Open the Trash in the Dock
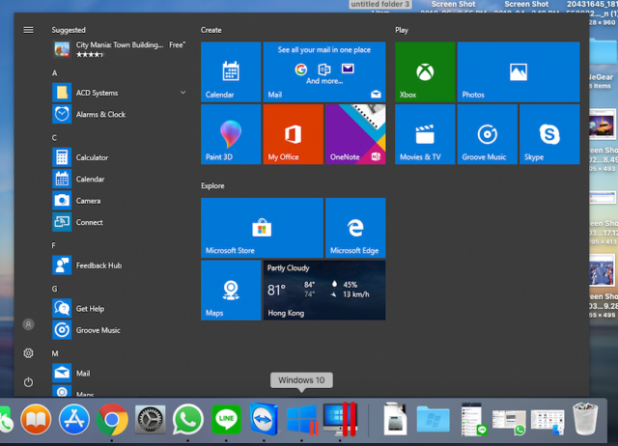 pyautogui.click(x=585, y=419)
